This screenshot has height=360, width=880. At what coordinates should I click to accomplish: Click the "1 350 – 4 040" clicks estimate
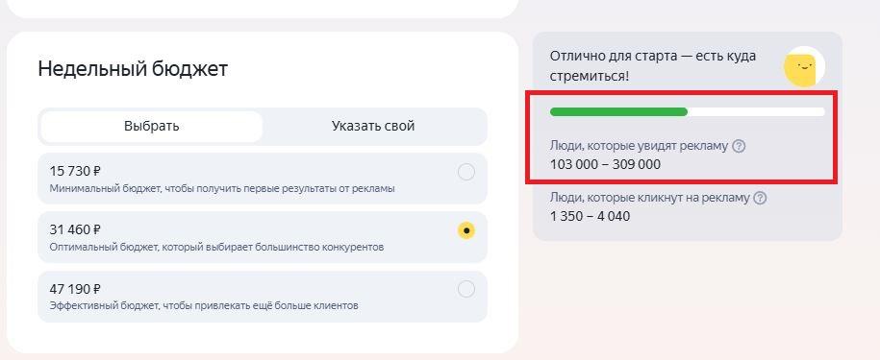click(590, 216)
